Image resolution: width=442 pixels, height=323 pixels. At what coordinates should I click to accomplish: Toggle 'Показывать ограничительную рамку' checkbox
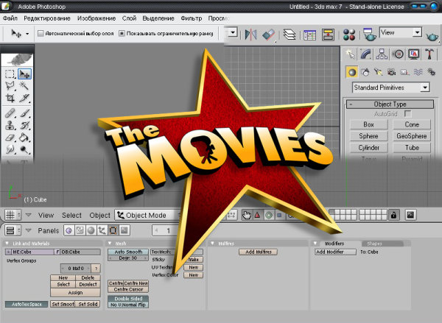click(x=122, y=34)
